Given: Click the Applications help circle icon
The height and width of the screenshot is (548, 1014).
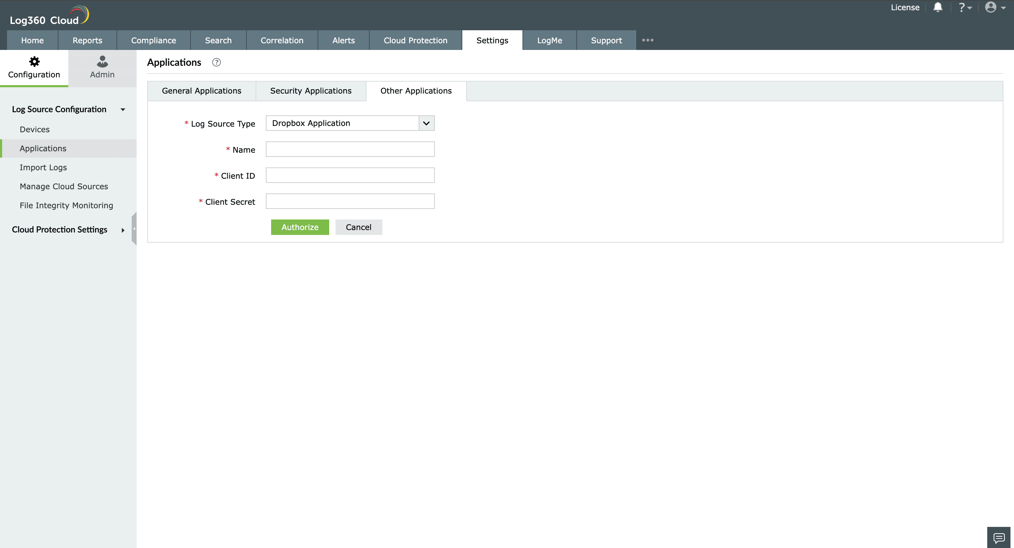Looking at the screenshot, I should (x=217, y=63).
